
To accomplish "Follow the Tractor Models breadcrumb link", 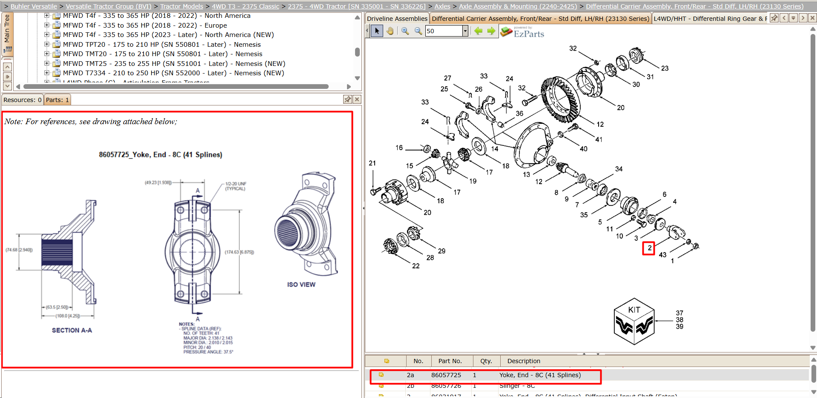I will [x=182, y=6].
